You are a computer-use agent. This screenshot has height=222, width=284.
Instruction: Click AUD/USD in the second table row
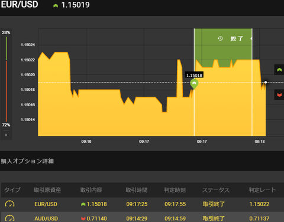[46, 218]
